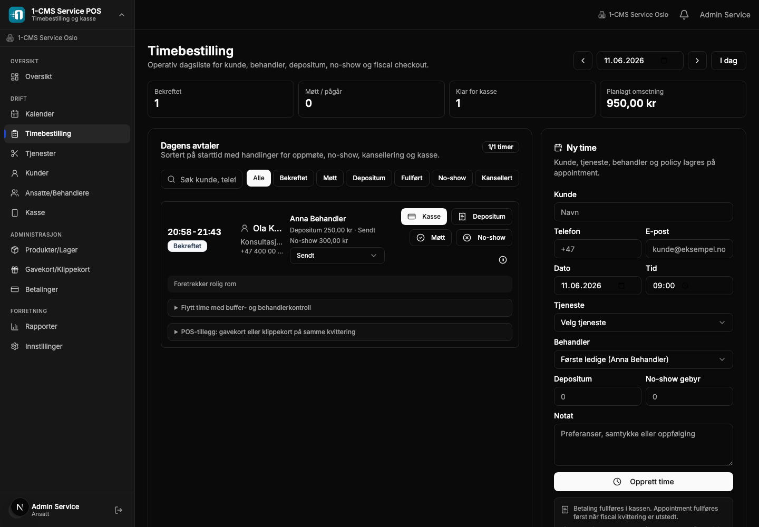Select the Alle filter tab

click(x=259, y=178)
